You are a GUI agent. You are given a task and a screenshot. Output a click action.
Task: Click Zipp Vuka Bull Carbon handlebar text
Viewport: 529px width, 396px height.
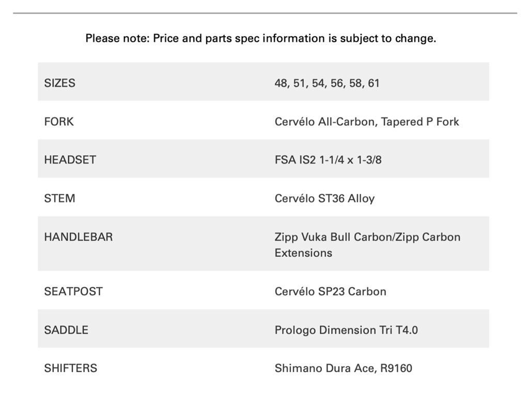[333, 237]
